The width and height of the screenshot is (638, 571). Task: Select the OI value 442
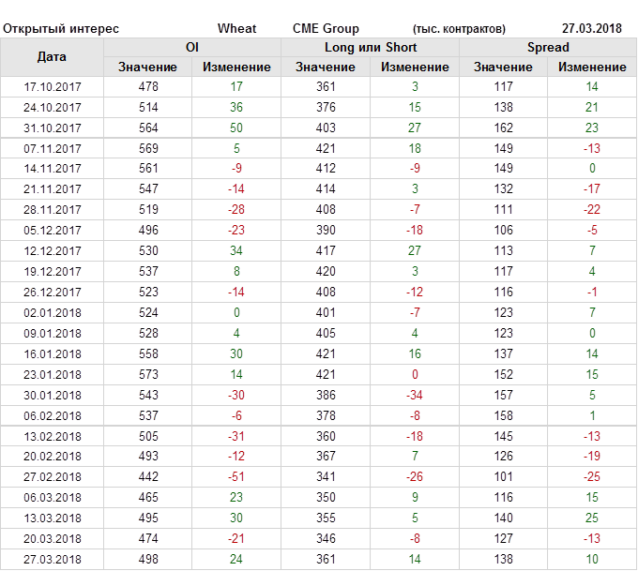(x=148, y=477)
